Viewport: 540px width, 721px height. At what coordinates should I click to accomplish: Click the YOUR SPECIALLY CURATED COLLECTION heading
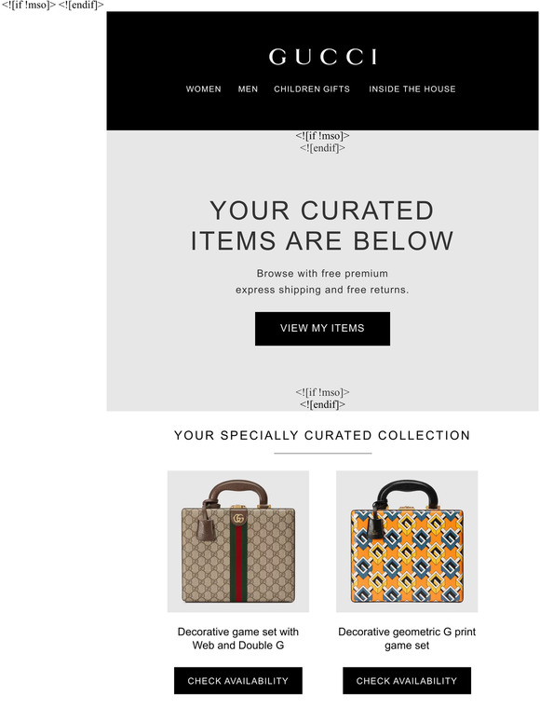pos(322,435)
